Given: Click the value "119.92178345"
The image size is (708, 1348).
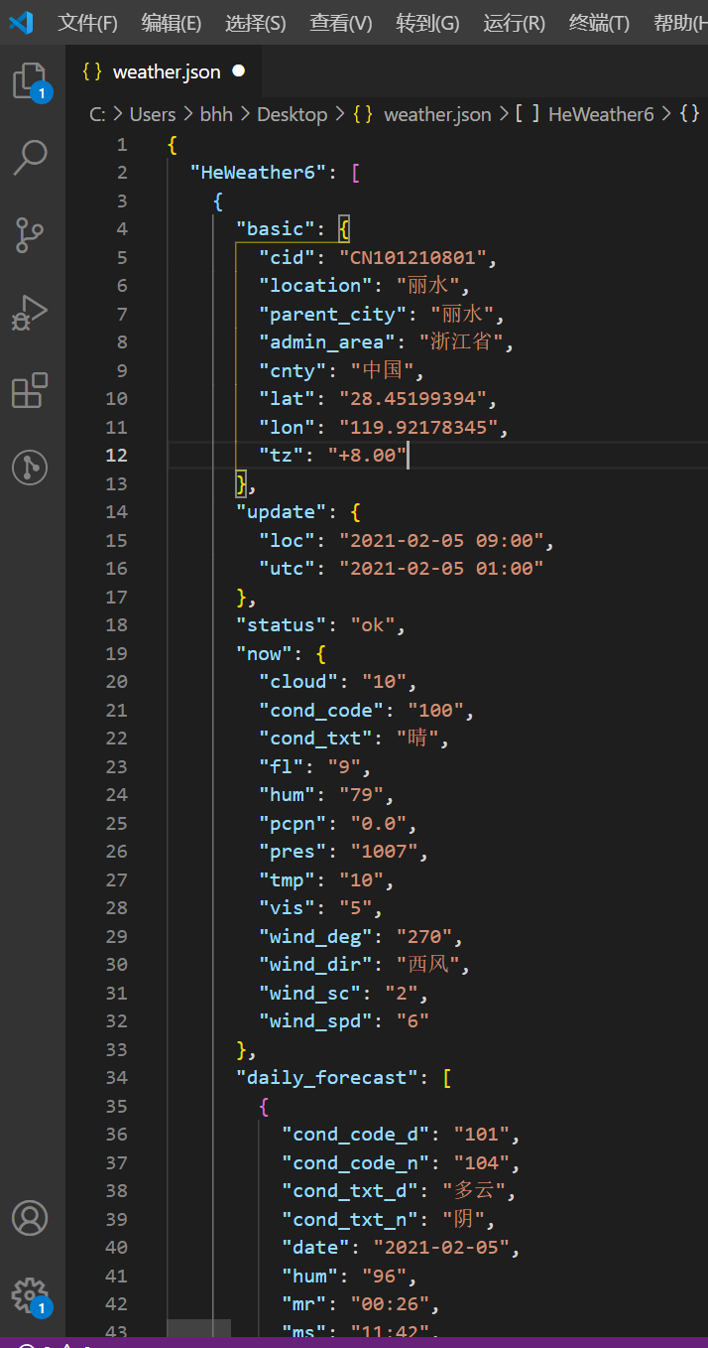Looking at the screenshot, I should 418,427.
